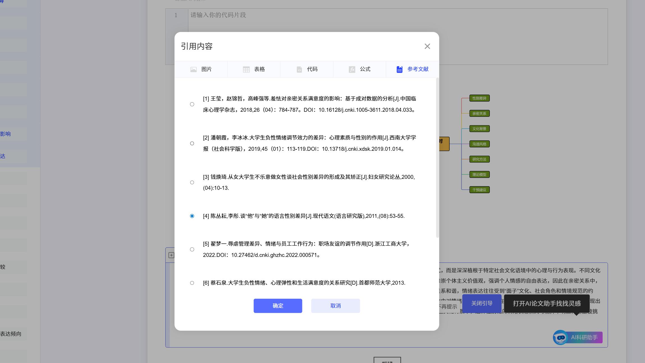Image resolution: width=645 pixels, height=363 pixels.
Task: Click the table grid icon beside 表格
Action: pyautogui.click(x=246, y=69)
